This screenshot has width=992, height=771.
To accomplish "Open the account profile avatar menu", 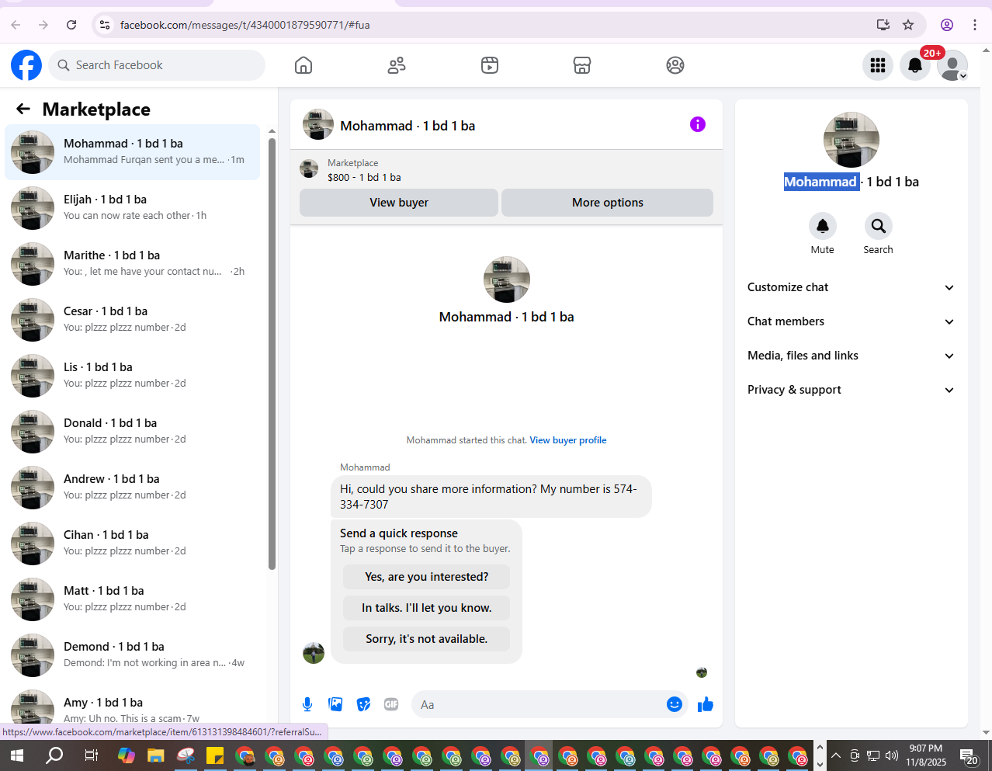I will click(952, 65).
